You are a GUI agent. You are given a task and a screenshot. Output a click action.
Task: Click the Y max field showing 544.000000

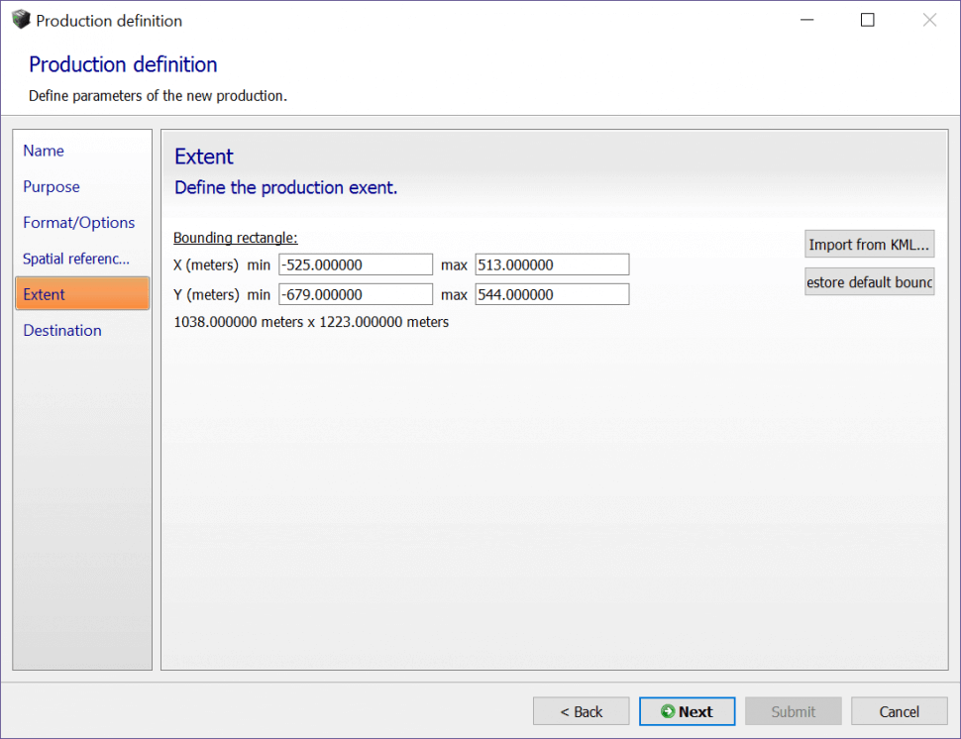(552, 295)
